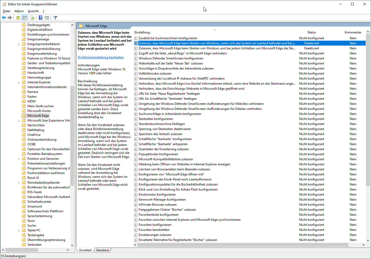This screenshot has height=259, width=371.
Task: Open the Ansicht menu
Action: pos(33,11)
